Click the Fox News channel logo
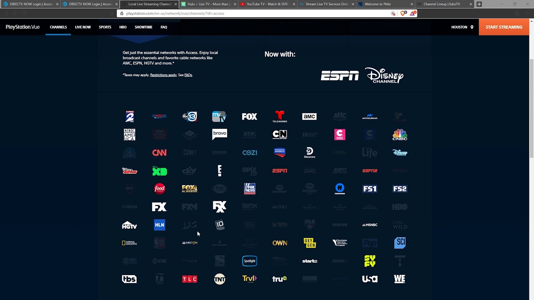Screen dimensions: 534x300 tap(249, 189)
